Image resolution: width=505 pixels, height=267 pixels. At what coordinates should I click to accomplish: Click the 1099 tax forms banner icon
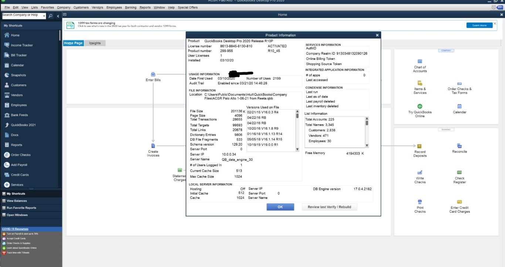tap(70, 25)
